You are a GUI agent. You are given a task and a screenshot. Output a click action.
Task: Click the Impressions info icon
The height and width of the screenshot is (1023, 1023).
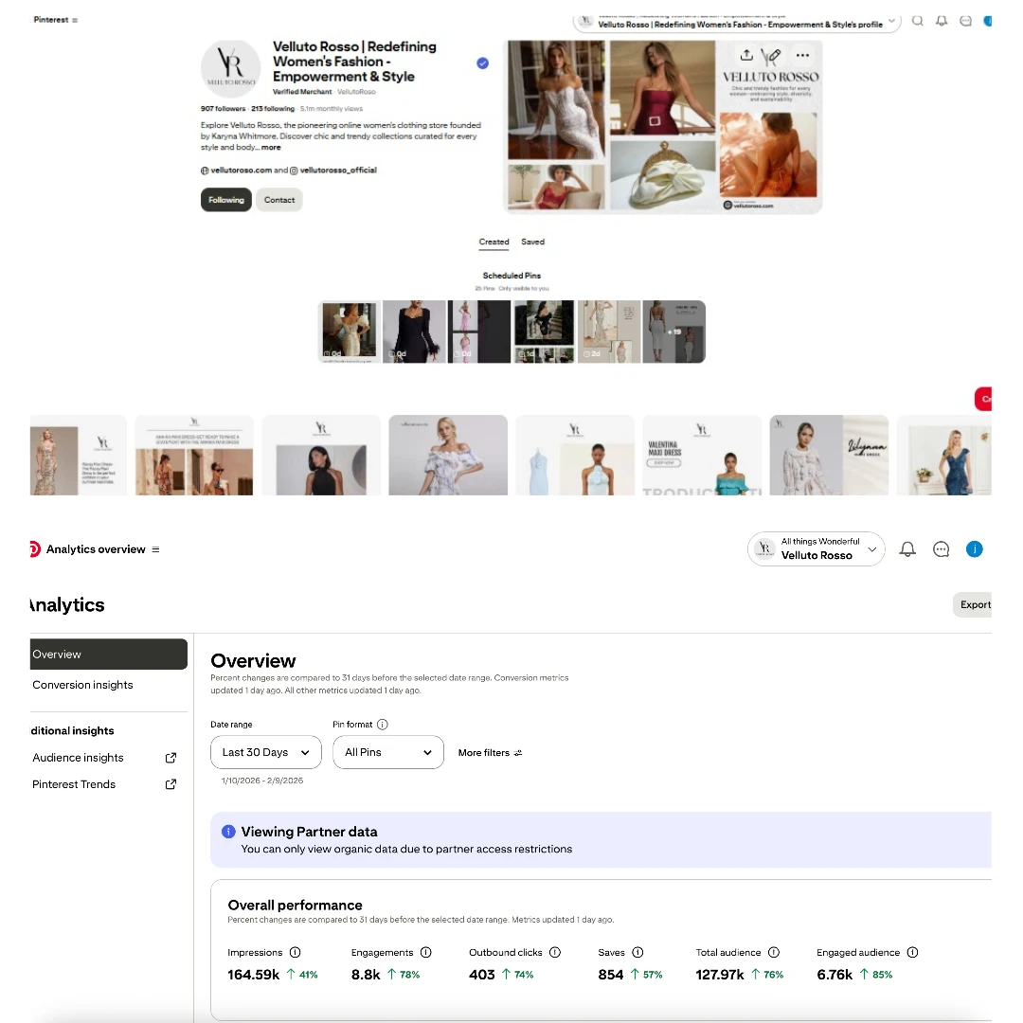[295, 953]
